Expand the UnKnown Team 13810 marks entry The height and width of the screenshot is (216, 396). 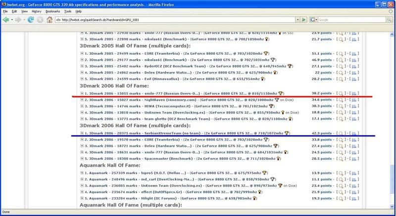[82, 112]
